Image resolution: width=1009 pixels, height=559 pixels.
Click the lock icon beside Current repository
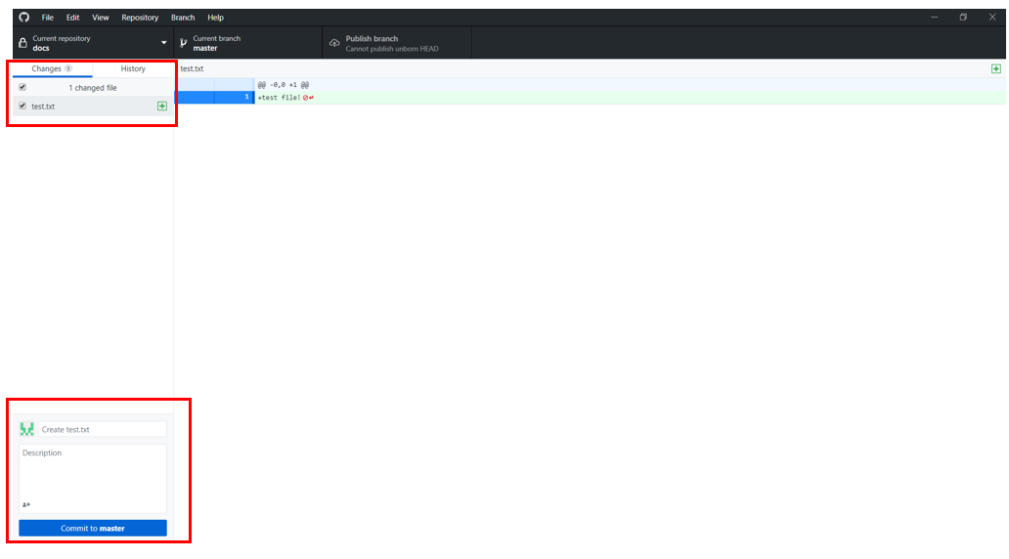[22, 43]
